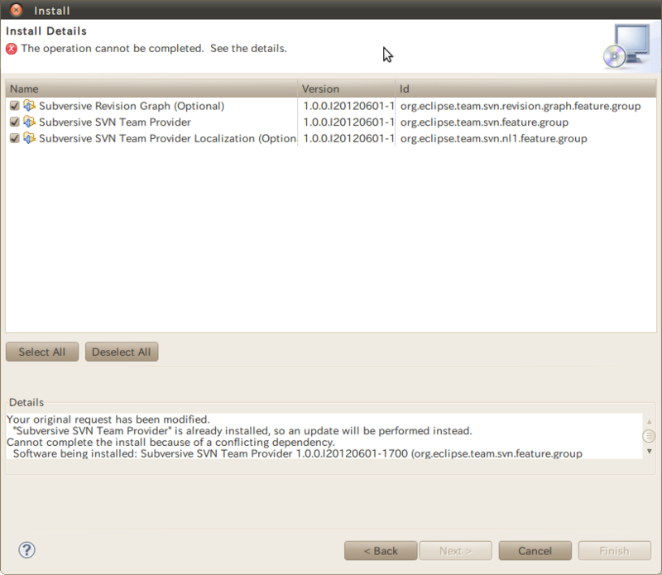The image size is (662, 575).
Task: Uncheck Subversive Revision Graph (Optional) checkbox
Action: [x=15, y=106]
